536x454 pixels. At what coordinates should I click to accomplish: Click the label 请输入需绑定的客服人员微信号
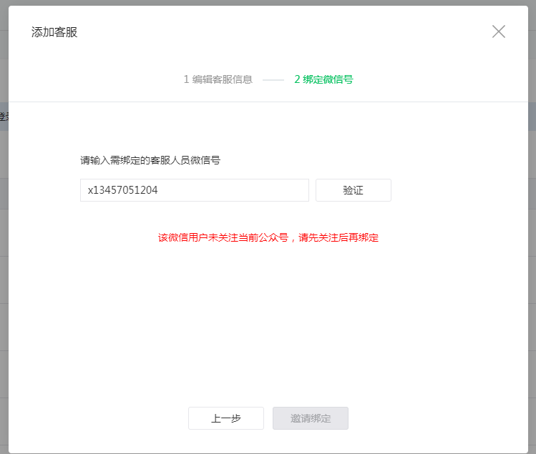tap(150, 160)
